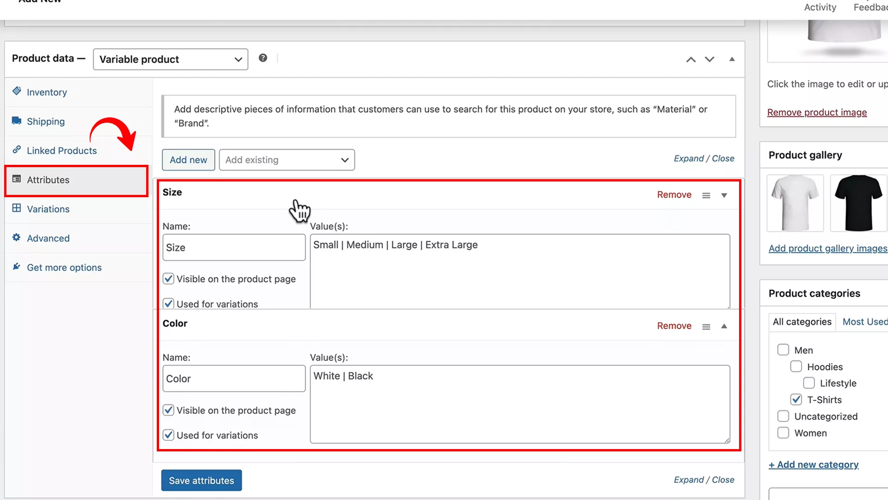Collapse the Color attribute panel
Image resolution: width=888 pixels, height=500 pixels.
(724, 326)
